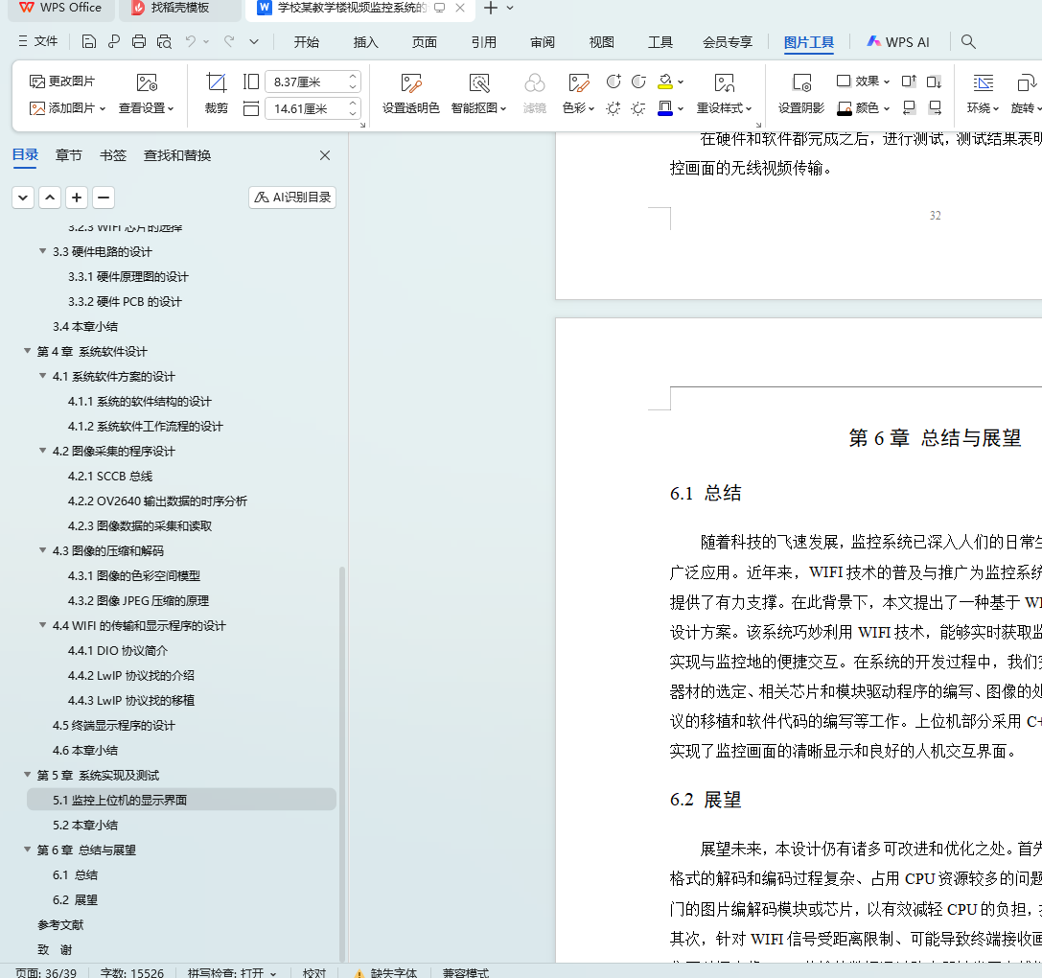The image size is (1042, 978).
Task: Click 设置透明色 transparent color tool
Action: pos(410,93)
